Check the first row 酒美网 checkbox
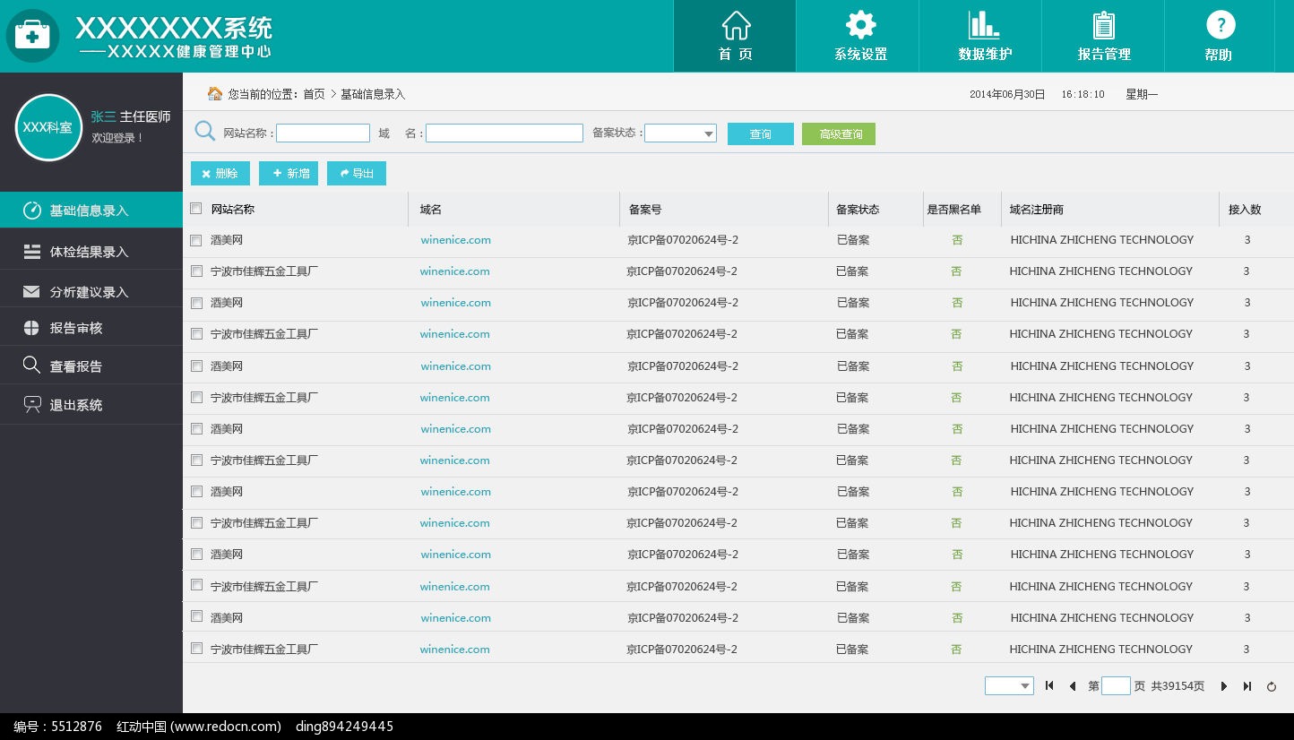The height and width of the screenshot is (740, 1294). pyautogui.click(x=196, y=240)
